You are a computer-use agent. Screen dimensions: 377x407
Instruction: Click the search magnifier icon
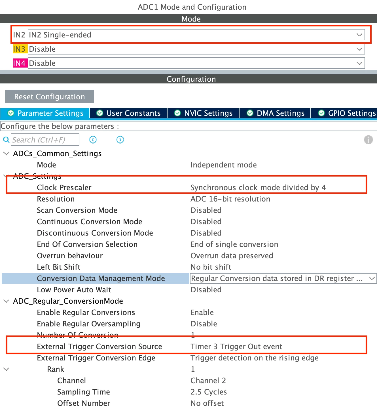[6, 140]
